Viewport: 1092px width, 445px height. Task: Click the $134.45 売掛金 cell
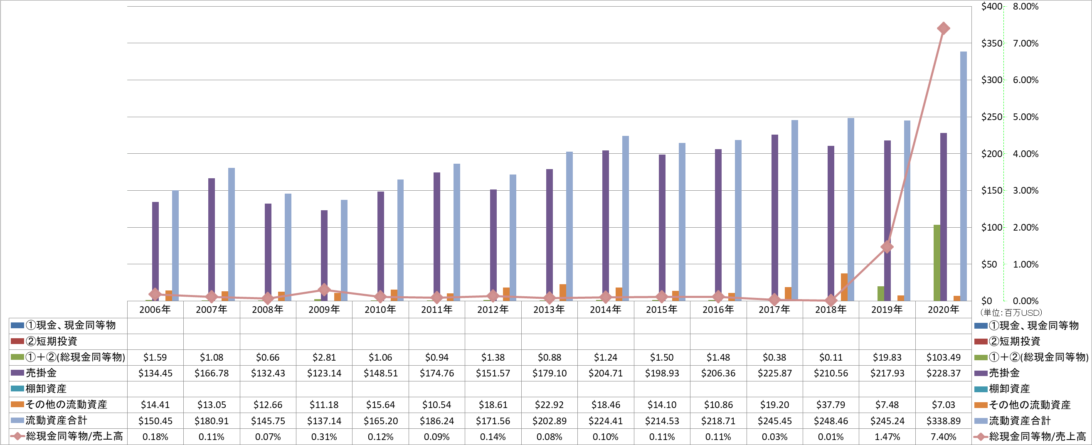tap(155, 373)
